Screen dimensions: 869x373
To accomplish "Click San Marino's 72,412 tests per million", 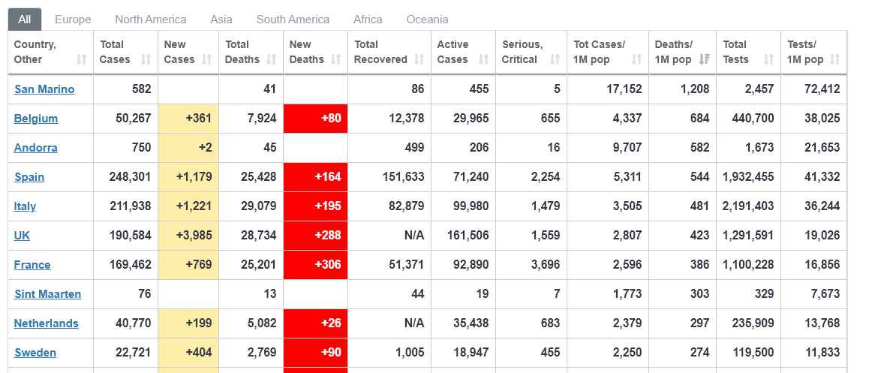I will (x=822, y=89).
